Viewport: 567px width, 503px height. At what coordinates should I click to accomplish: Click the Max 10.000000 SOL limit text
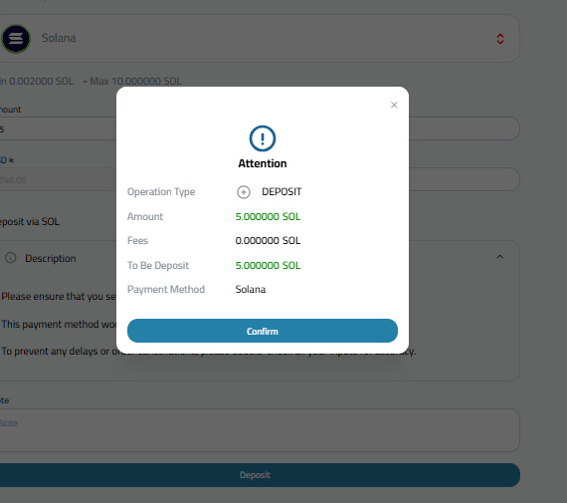click(135, 81)
